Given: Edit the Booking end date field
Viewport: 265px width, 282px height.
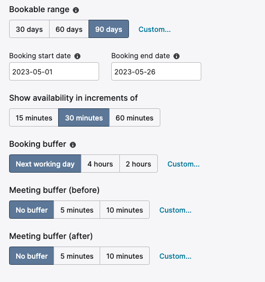Looking at the screenshot, I should click(x=156, y=71).
